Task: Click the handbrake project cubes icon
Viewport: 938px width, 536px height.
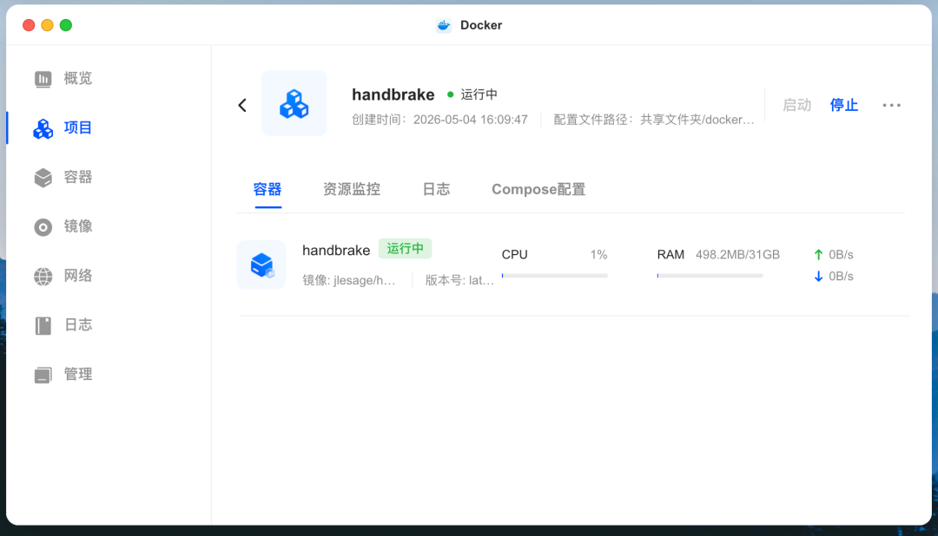Action: tap(294, 103)
